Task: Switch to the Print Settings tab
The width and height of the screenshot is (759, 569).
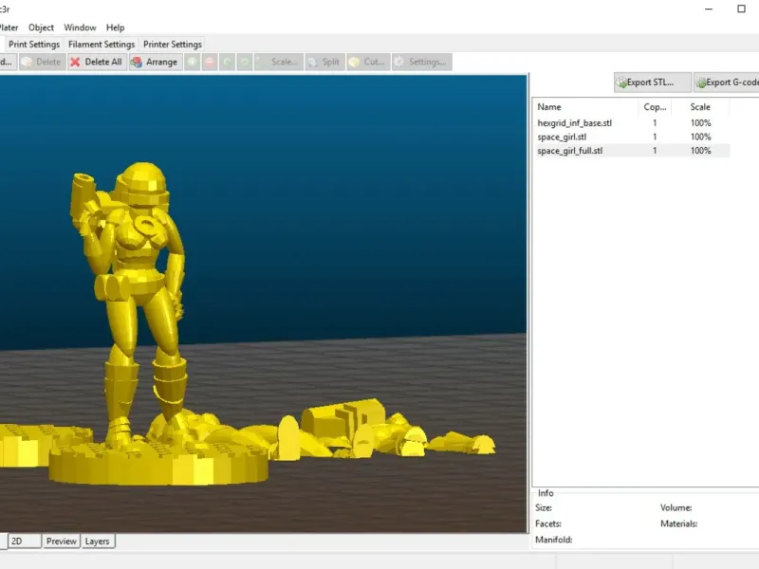Action: 34,45
